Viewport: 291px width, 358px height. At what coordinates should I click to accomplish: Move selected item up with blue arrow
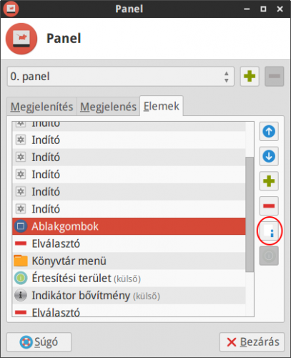click(x=269, y=131)
